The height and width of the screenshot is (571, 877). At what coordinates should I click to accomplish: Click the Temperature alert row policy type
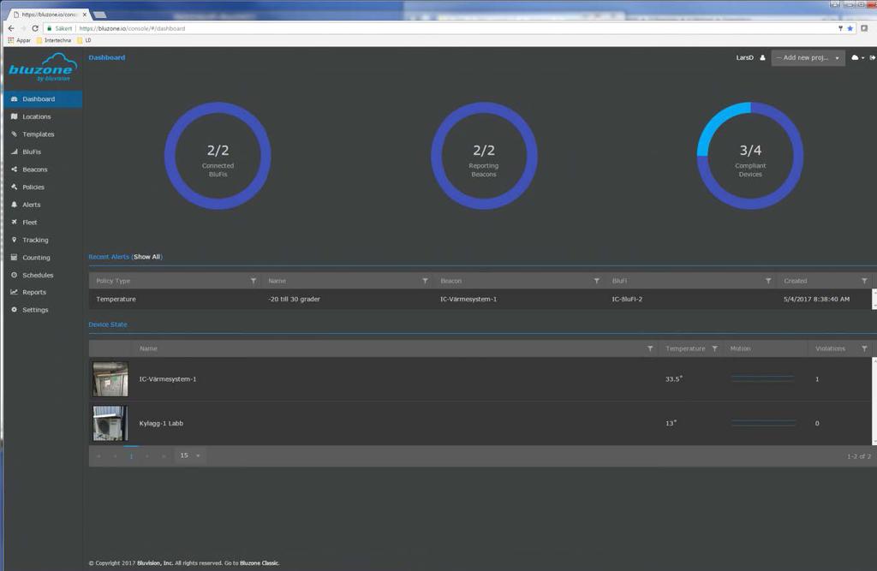(x=116, y=300)
